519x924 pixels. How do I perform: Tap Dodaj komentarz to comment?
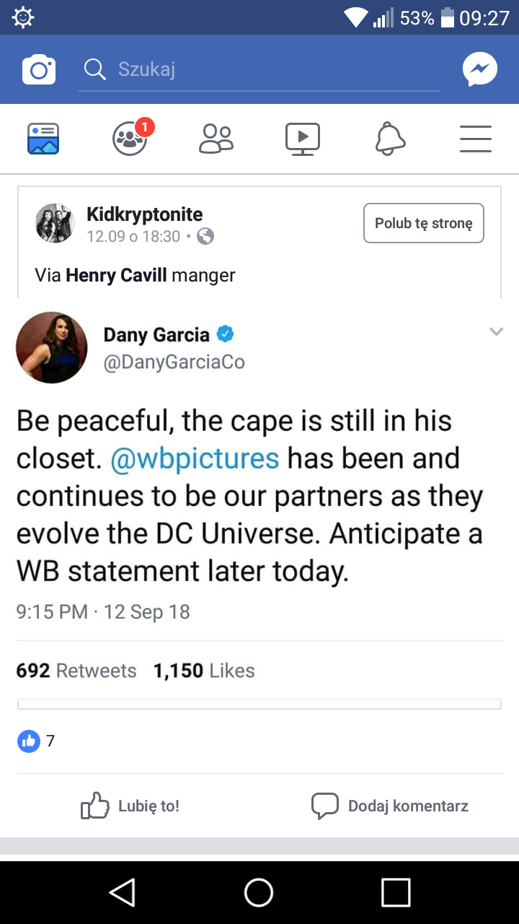(389, 806)
